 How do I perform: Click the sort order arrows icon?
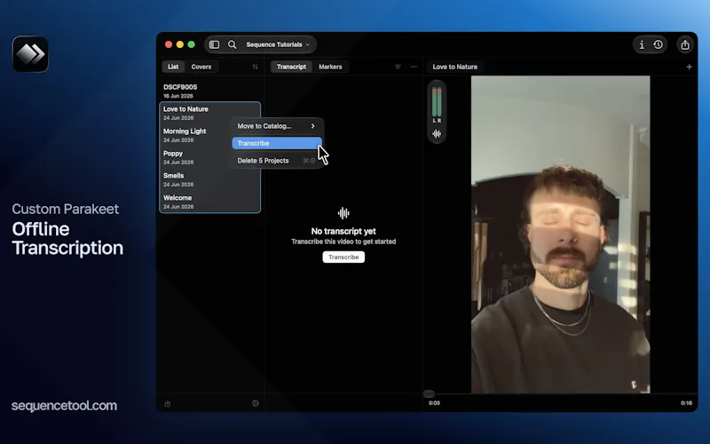pyautogui.click(x=255, y=67)
